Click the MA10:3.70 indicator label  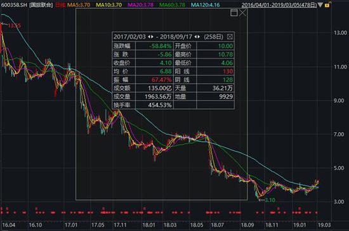109,4
